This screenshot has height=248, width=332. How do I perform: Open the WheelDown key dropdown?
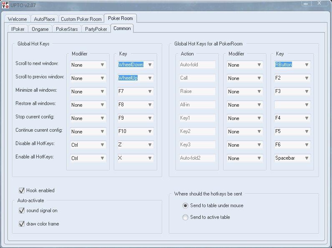tap(136, 65)
